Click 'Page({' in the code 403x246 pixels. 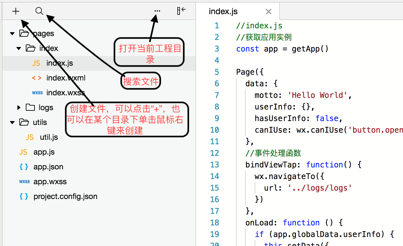250,72
